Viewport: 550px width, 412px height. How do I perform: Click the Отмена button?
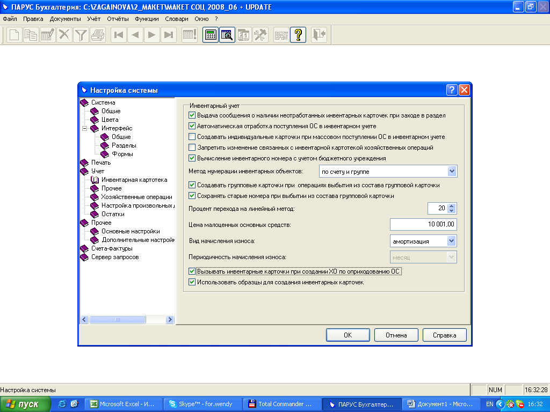click(x=396, y=335)
